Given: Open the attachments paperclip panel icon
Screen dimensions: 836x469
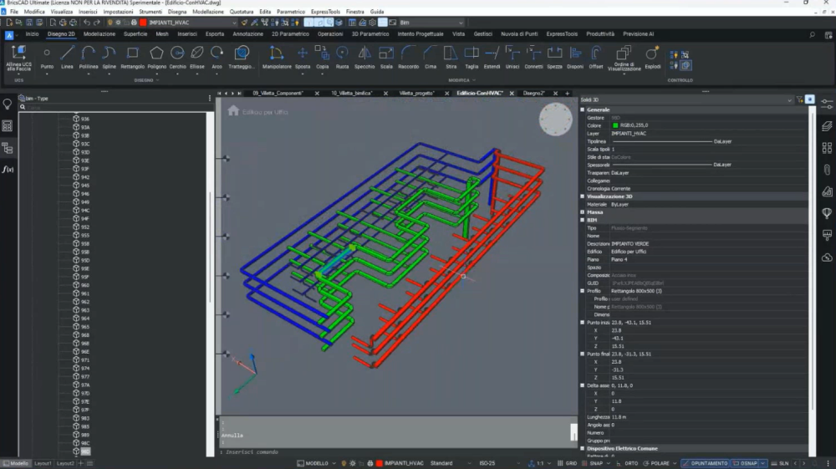Looking at the screenshot, I should 827,170.
